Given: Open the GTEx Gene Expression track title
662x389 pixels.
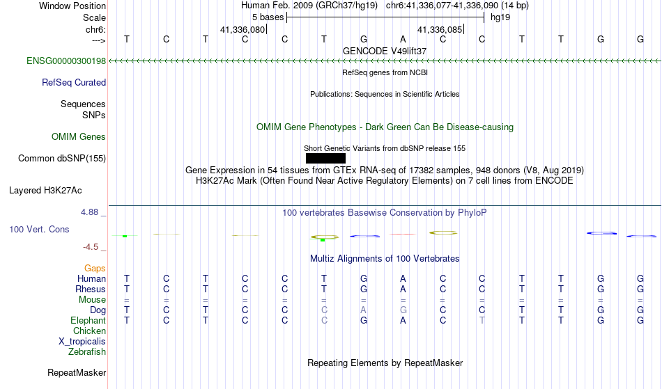Looking at the screenshot, I should 385,170.
